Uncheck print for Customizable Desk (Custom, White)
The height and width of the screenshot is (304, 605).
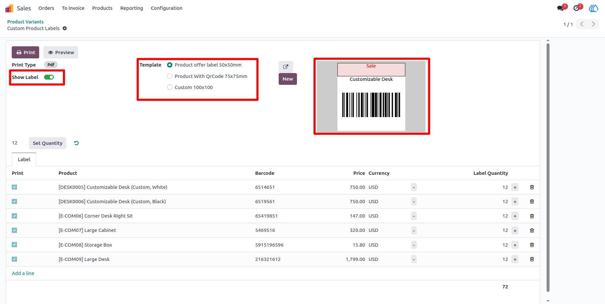pos(14,187)
